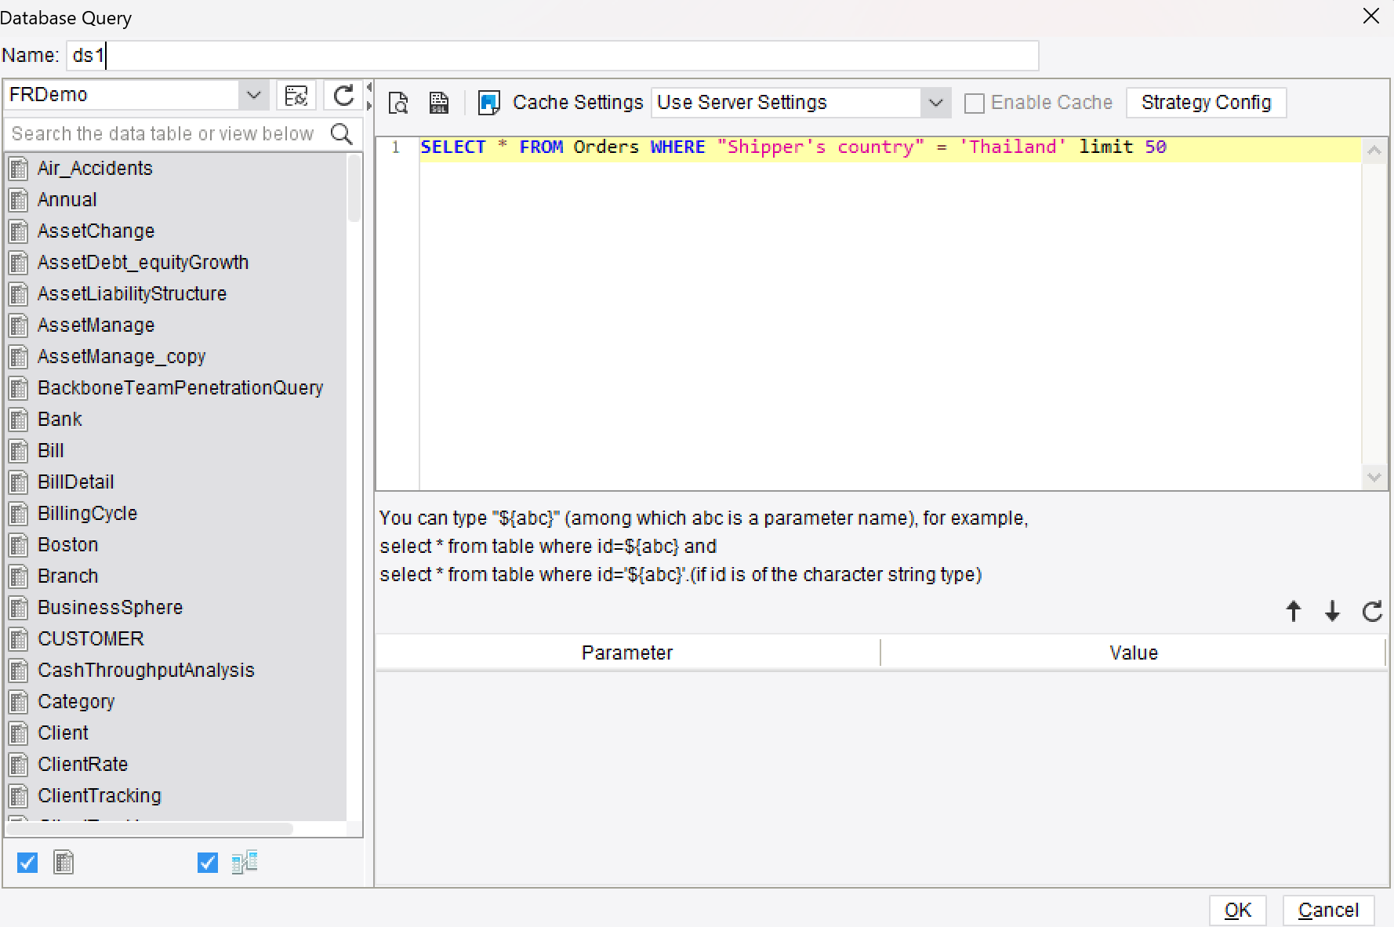Refresh the database connection list
The height and width of the screenshot is (927, 1394).
[x=343, y=95]
